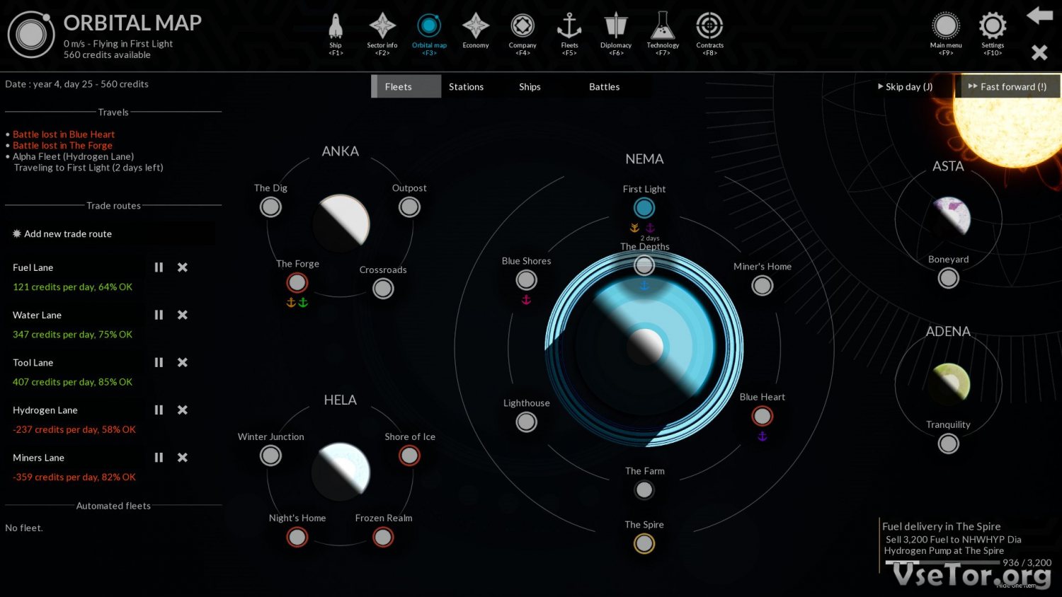
Task: Open the Contracts target icon
Action: tap(709, 28)
